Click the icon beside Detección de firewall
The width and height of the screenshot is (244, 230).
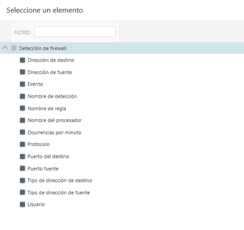pos(14,48)
